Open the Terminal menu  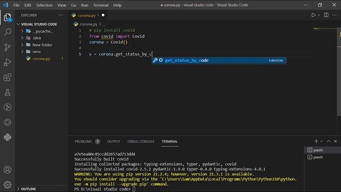(101, 5)
